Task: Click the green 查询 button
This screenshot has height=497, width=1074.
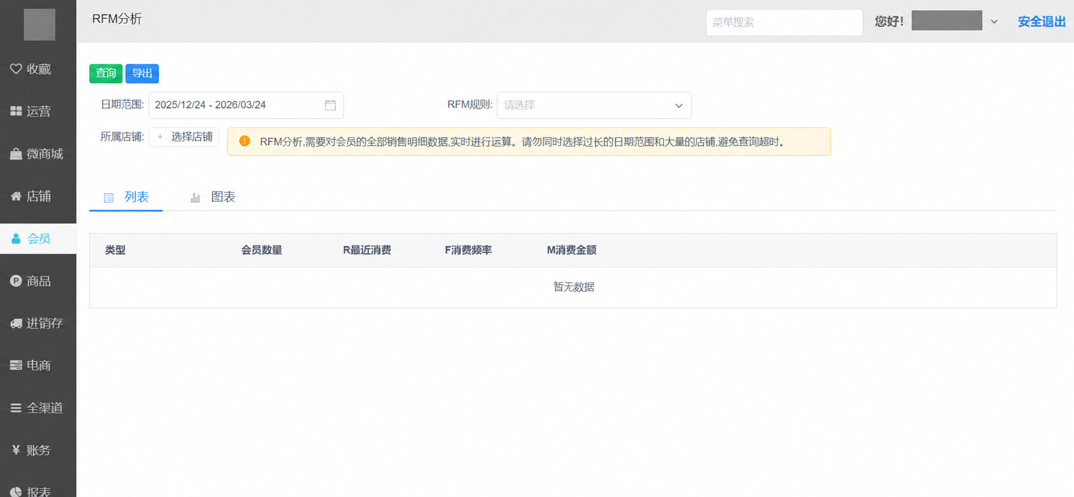Action: [105, 73]
